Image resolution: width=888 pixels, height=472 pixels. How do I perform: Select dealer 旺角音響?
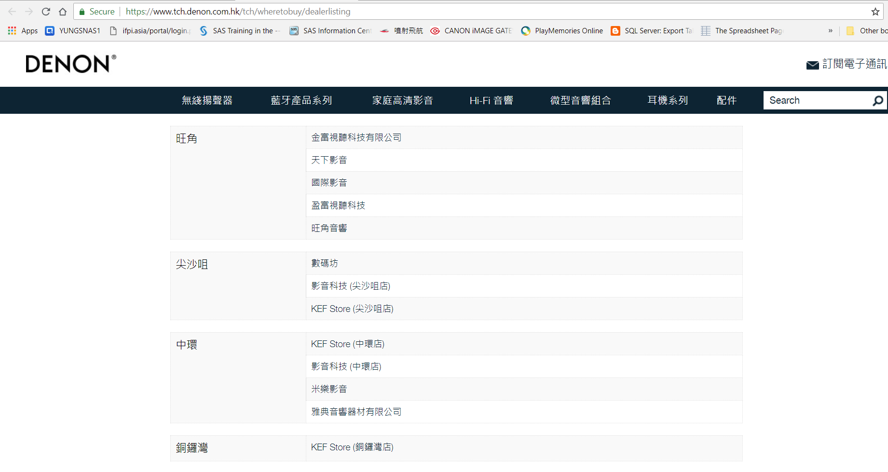pyautogui.click(x=329, y=228)
